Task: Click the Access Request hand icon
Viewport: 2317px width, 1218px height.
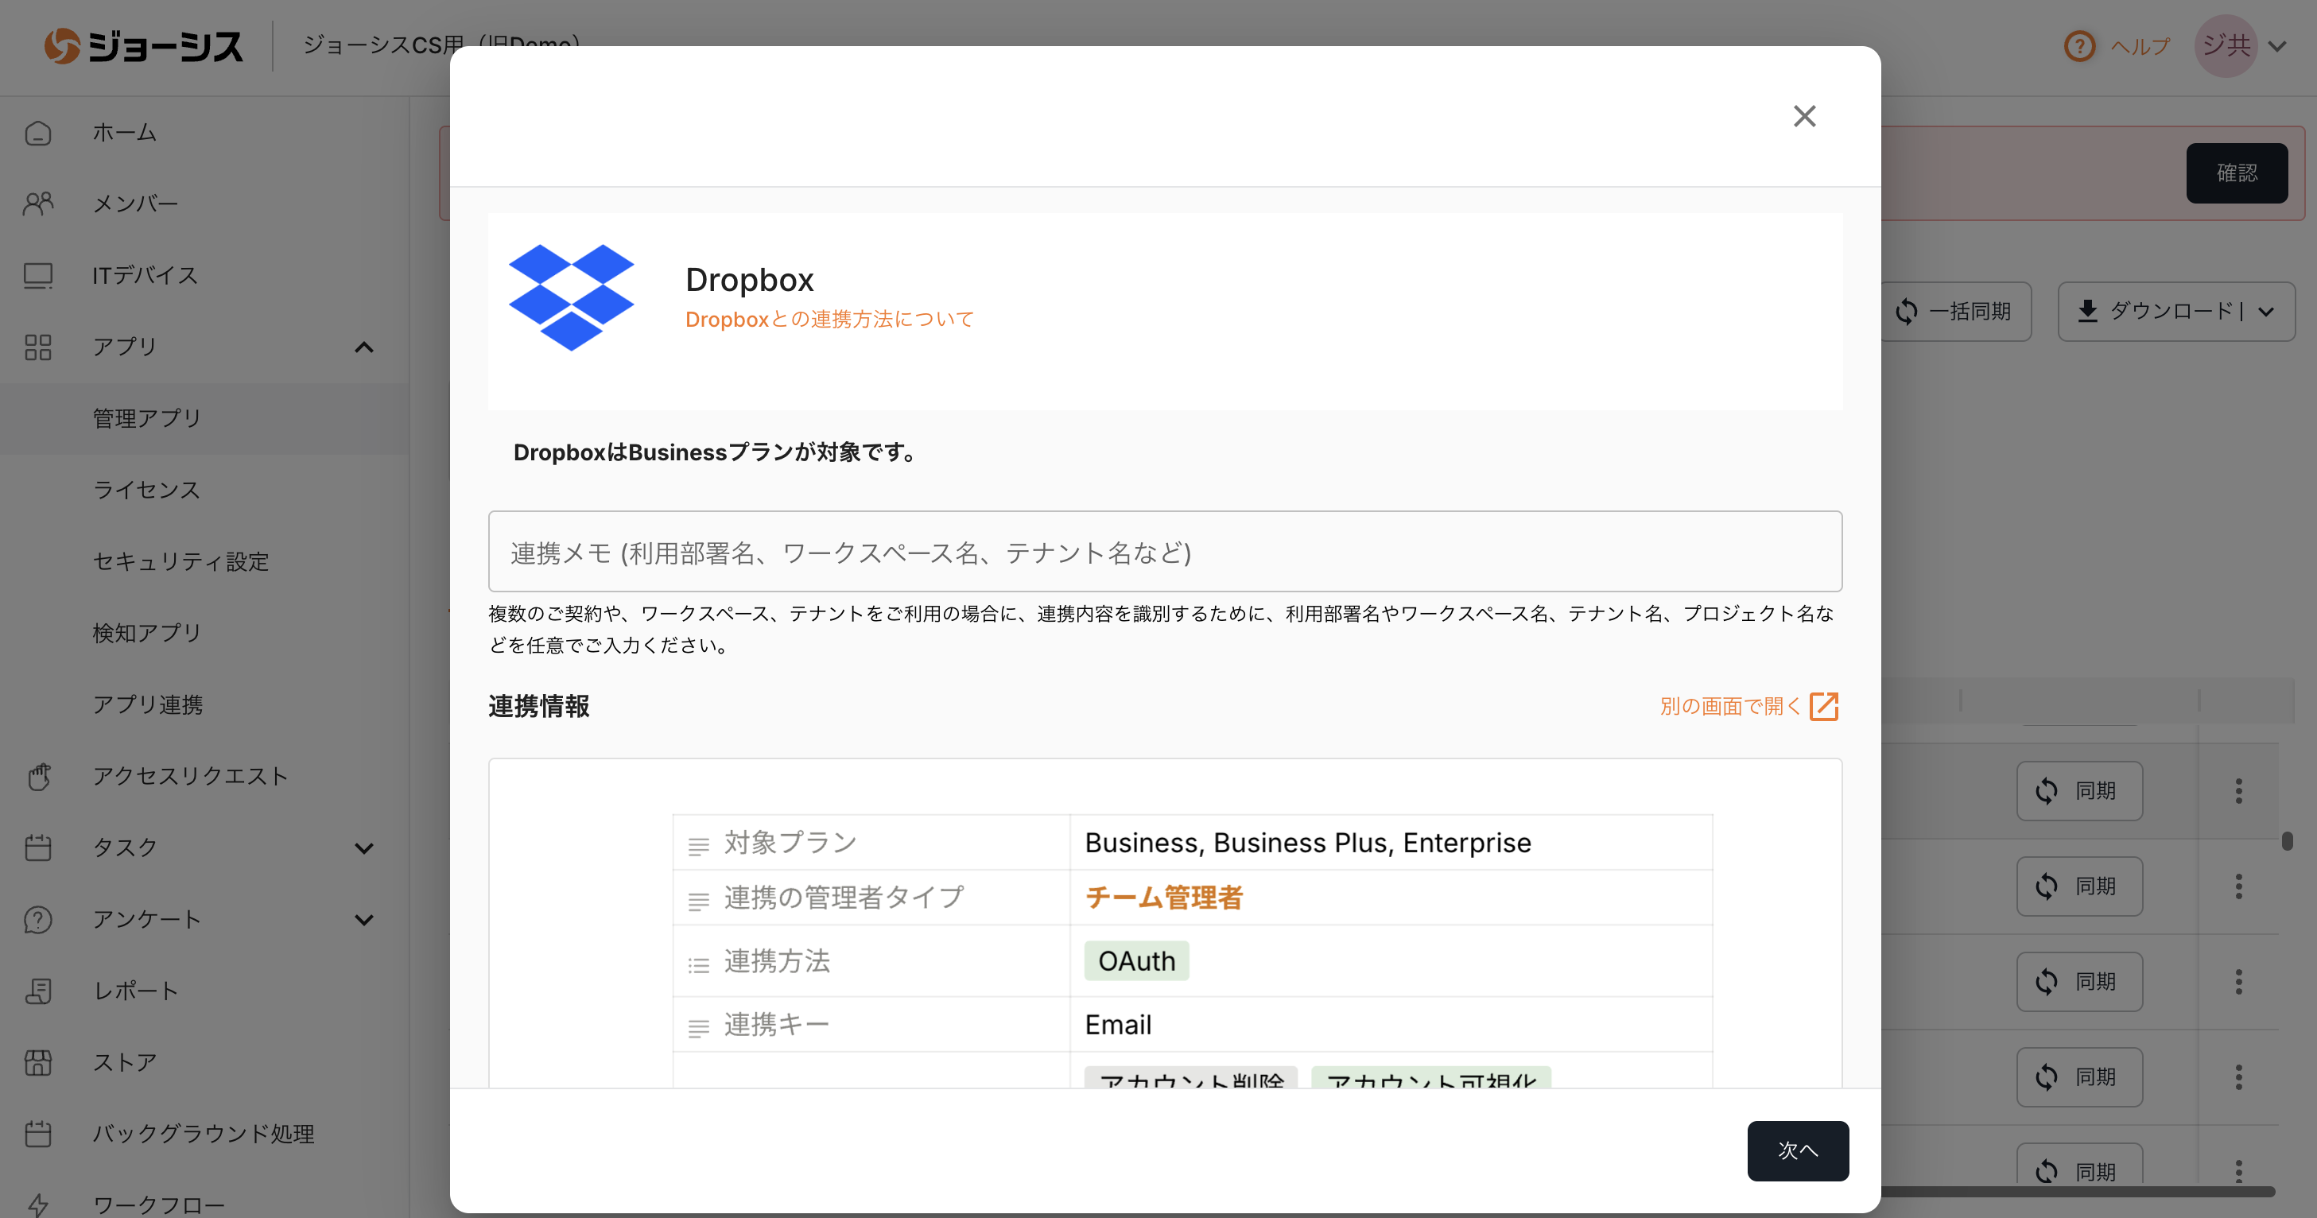Action: [x=38, y=776]
